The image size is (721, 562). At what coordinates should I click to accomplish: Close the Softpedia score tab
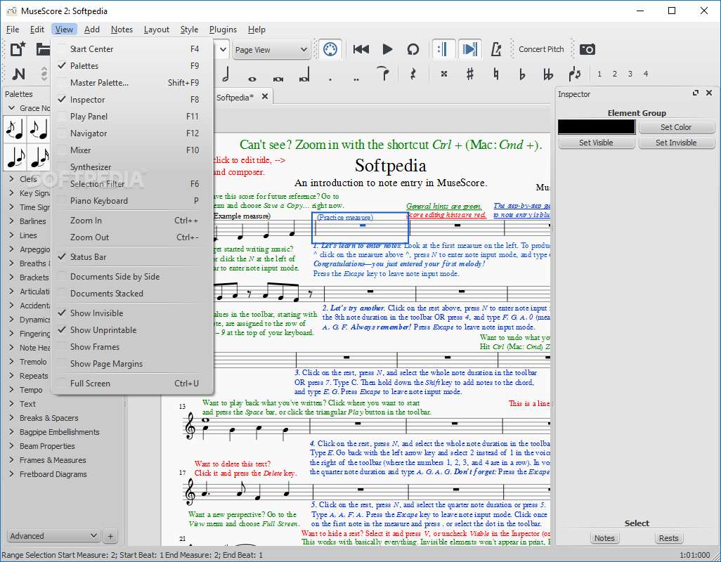coord(265,96)
